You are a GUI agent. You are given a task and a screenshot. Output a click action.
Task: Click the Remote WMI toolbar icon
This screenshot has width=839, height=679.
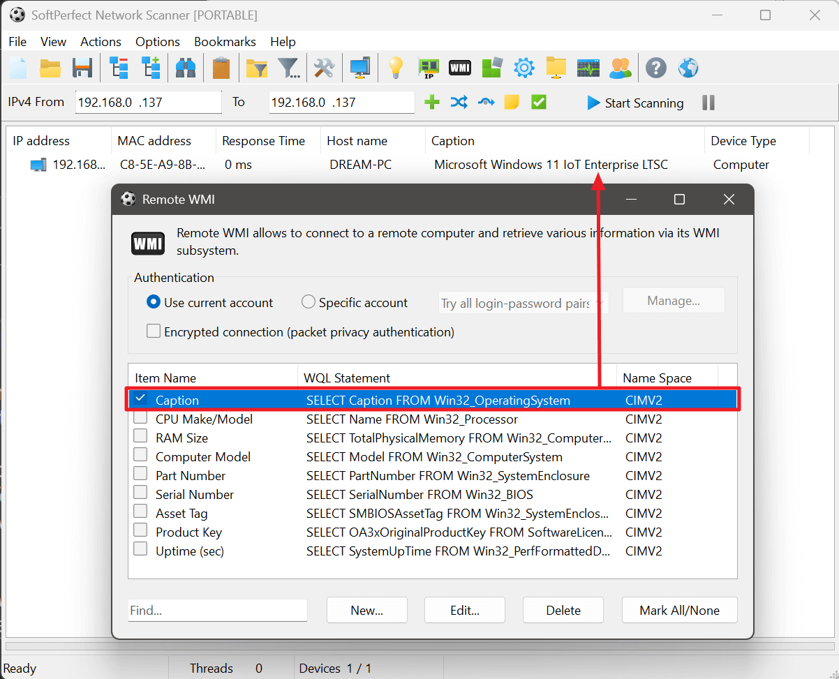pyautogui.click(x=459, y=68)
